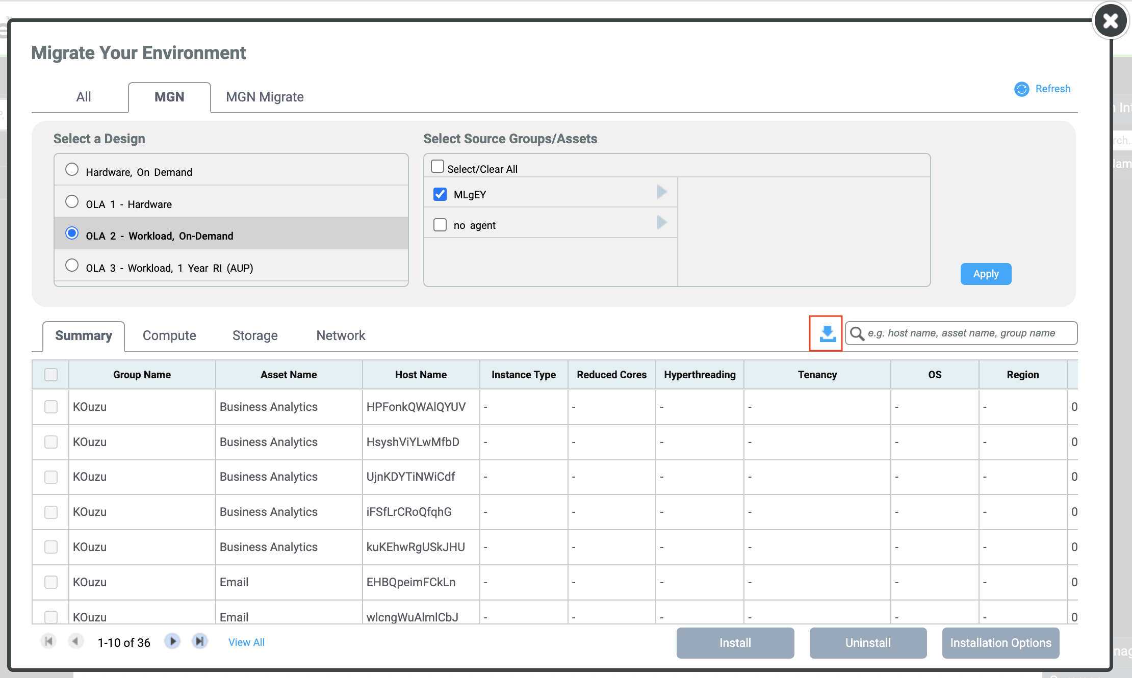The width and height of the screenshot is (1132, 678).
Task: Click the 1-10 of 36 pagination text
Action: coord(124,642)
